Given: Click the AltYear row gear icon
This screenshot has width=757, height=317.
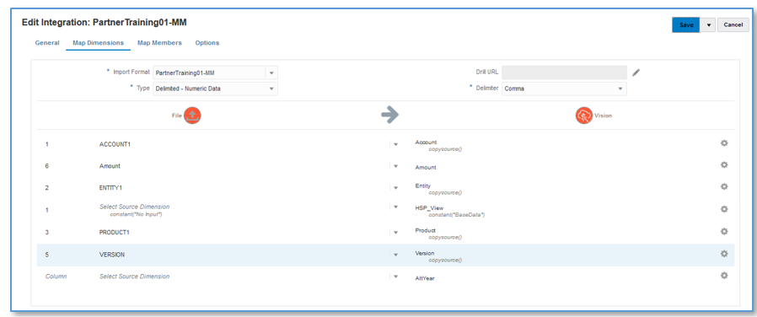Looking at the screenshot, I should point(723,276).
